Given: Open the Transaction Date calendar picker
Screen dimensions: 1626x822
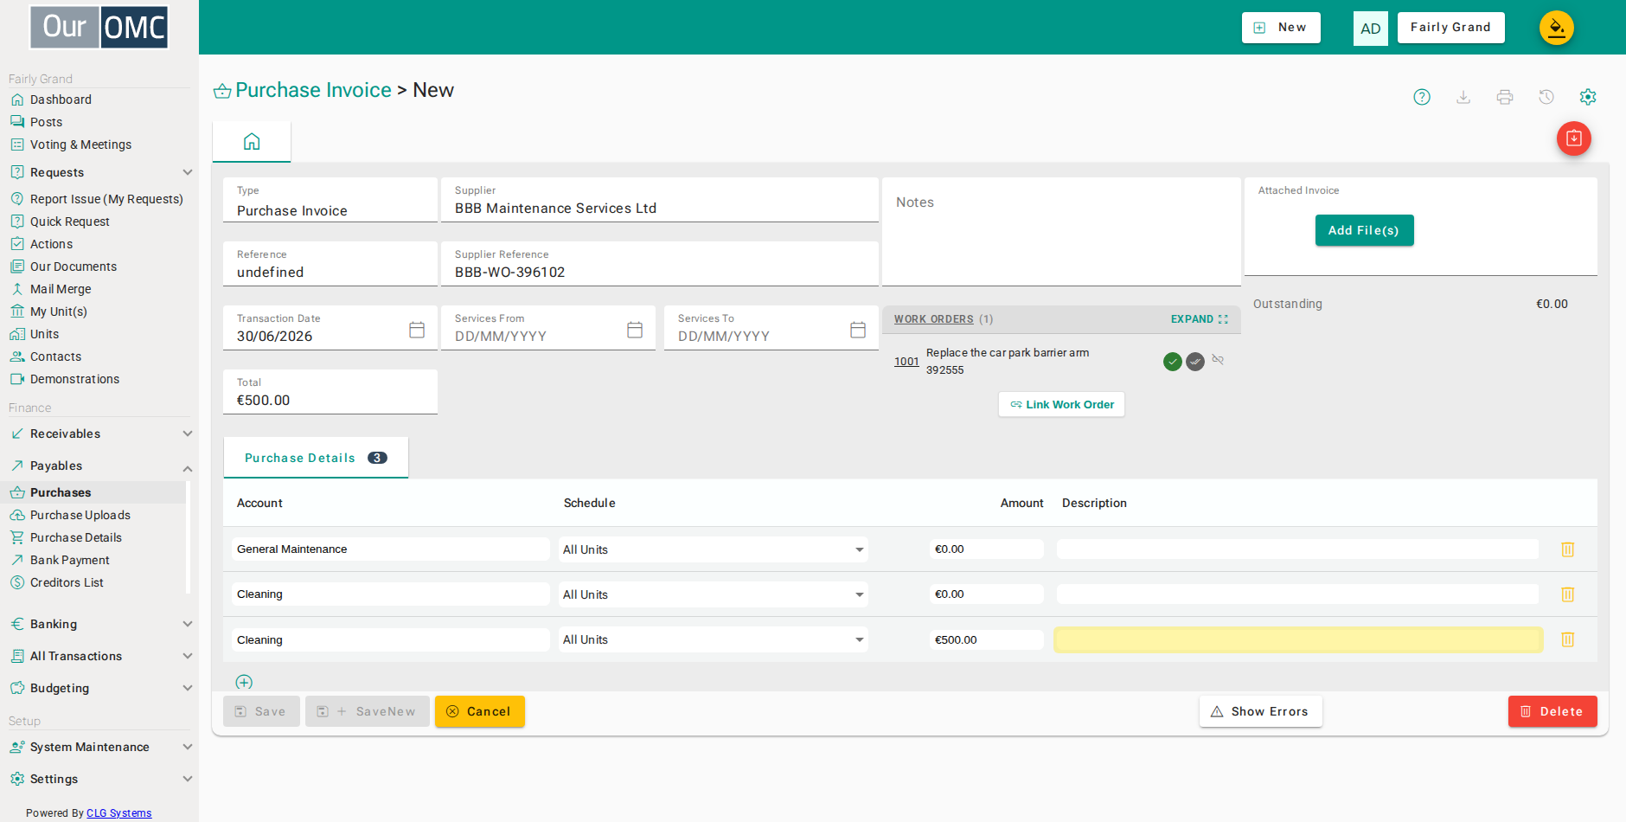Looking at the screenshot, I should coord(417,330).
